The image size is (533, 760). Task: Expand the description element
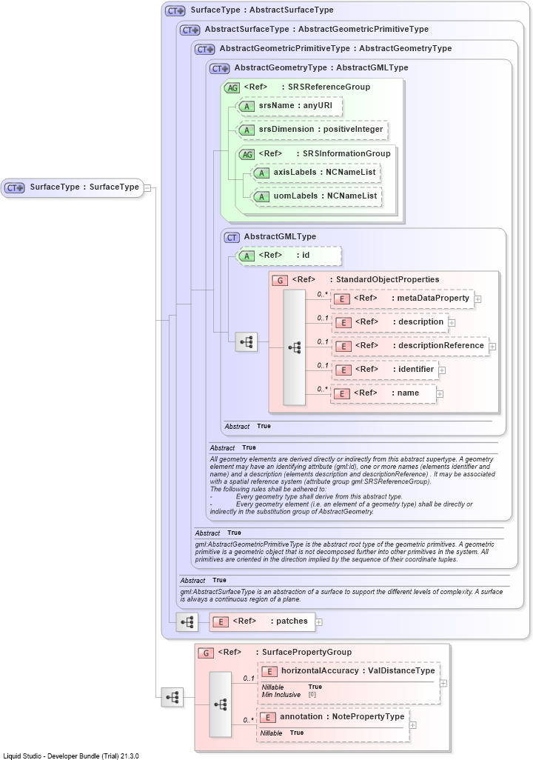452,323
